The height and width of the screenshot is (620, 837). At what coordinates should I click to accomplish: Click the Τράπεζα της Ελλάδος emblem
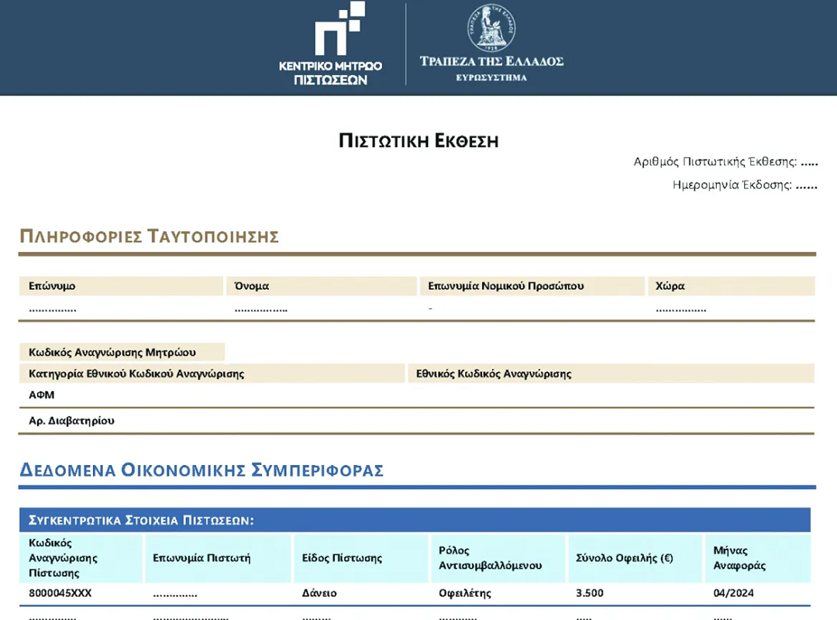coord(491,29)
